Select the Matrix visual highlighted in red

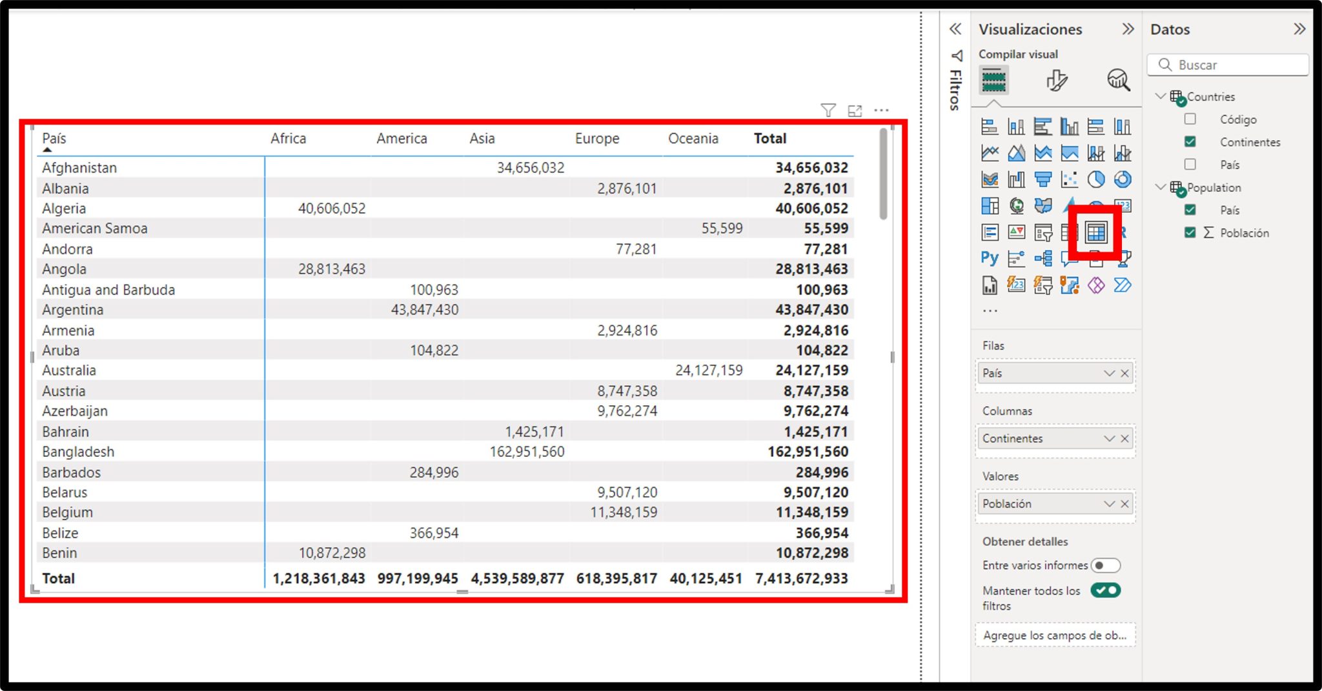pos(1095,232)
